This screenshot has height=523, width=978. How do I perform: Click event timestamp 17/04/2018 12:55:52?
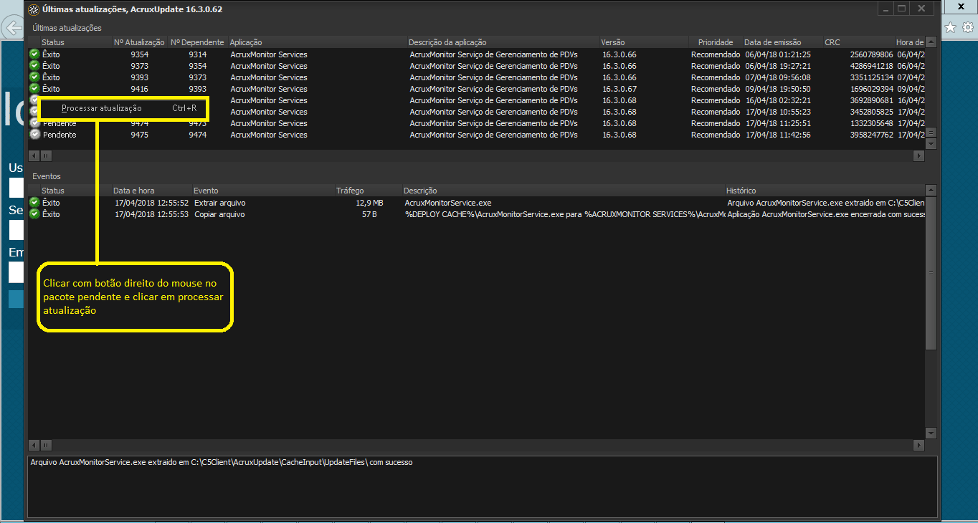[151, 203]
